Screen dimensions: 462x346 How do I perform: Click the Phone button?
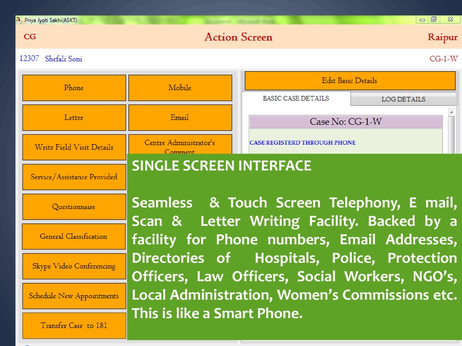[74, 88]
